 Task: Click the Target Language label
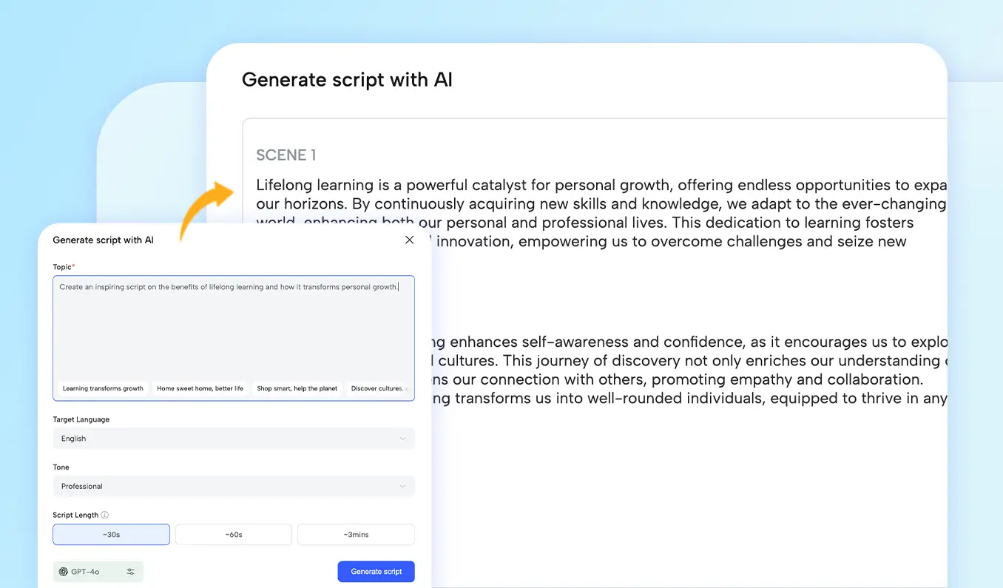pyautogui.click(x=81, y=419)
